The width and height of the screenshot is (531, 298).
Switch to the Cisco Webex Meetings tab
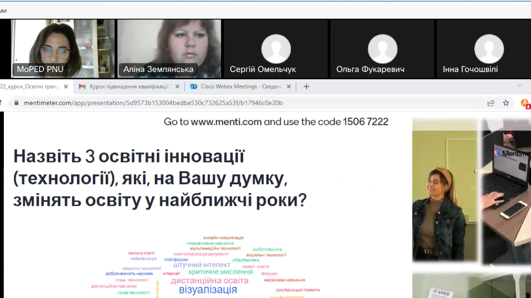(241, 86)
